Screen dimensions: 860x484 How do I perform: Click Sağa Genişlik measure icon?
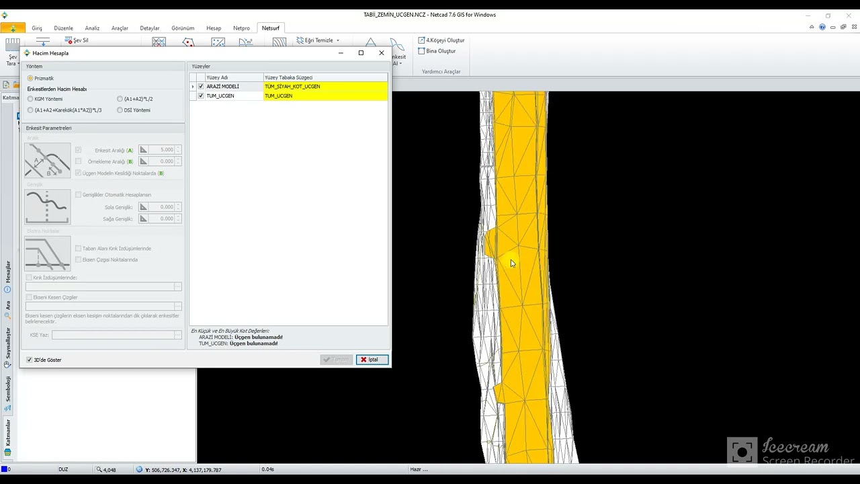[x=143, y=218]
